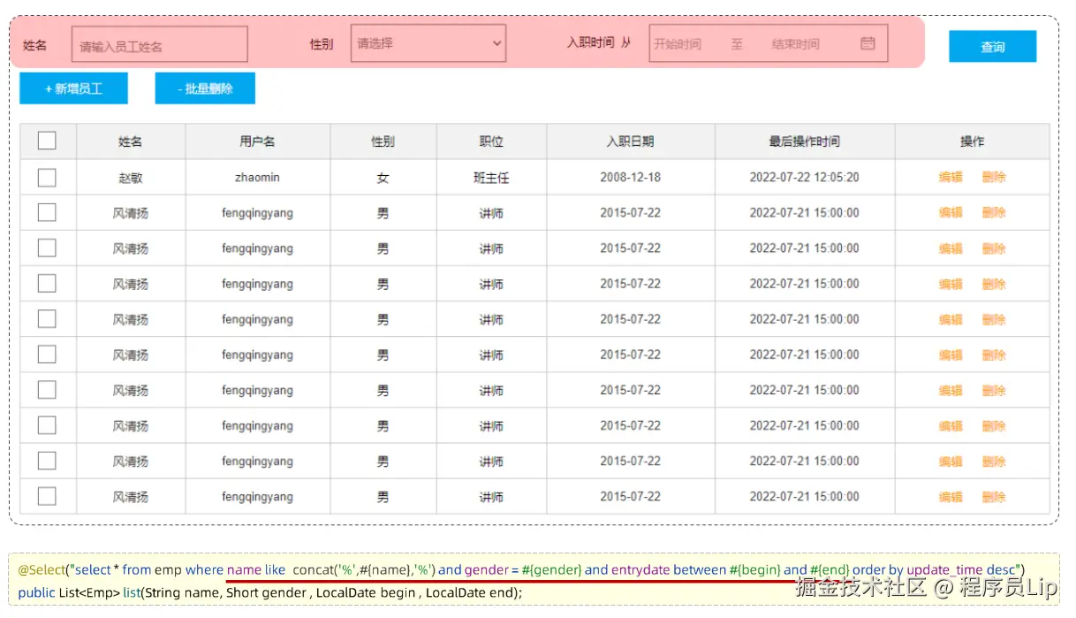Screen dimensions: 1076x618
Task: Click the 用户名 column header
Action: (x=257, y=141)
